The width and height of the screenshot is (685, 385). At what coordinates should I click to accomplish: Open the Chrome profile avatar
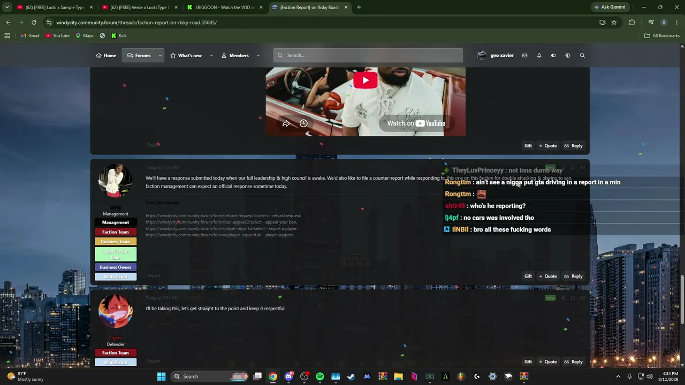[x=664, y=22]
